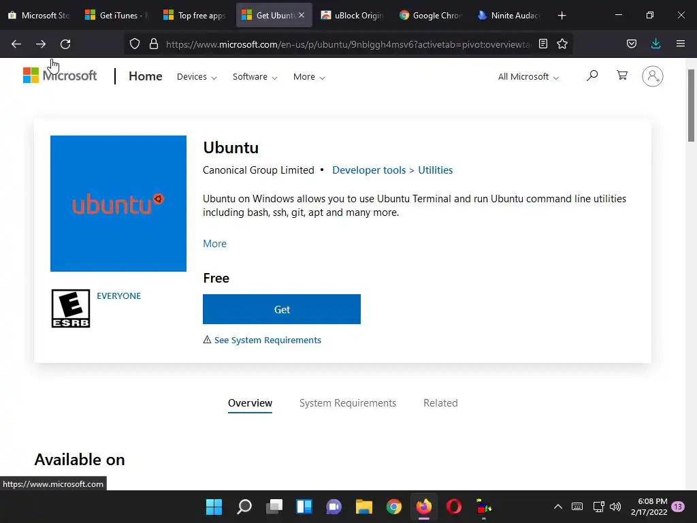
Task: Expand description with More link
Action: coord(214,244)
